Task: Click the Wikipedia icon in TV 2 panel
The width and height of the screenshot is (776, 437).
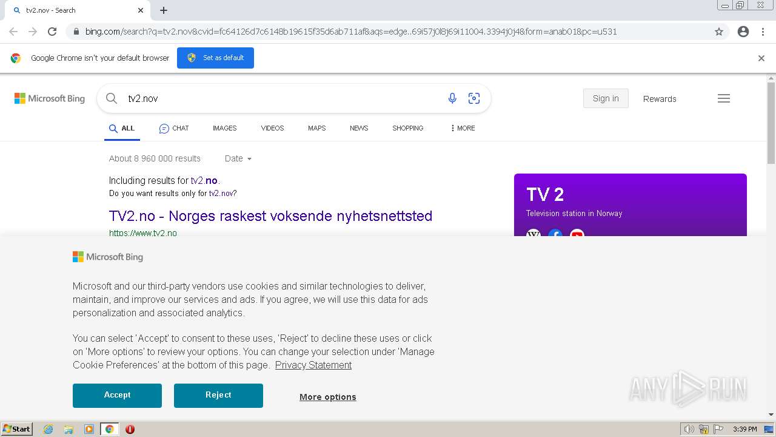Action: tap(533, 234)
